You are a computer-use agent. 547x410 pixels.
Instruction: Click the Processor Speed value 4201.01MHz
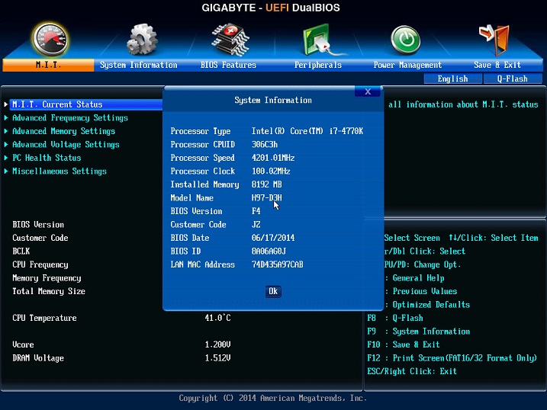[x=273, y=159]
